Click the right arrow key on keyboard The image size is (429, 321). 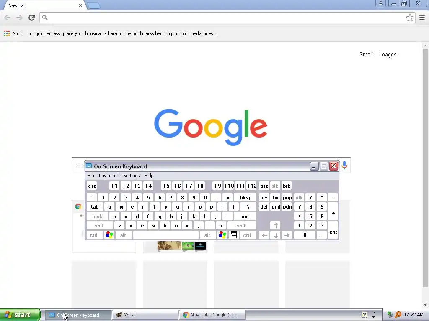click(287, 235)
